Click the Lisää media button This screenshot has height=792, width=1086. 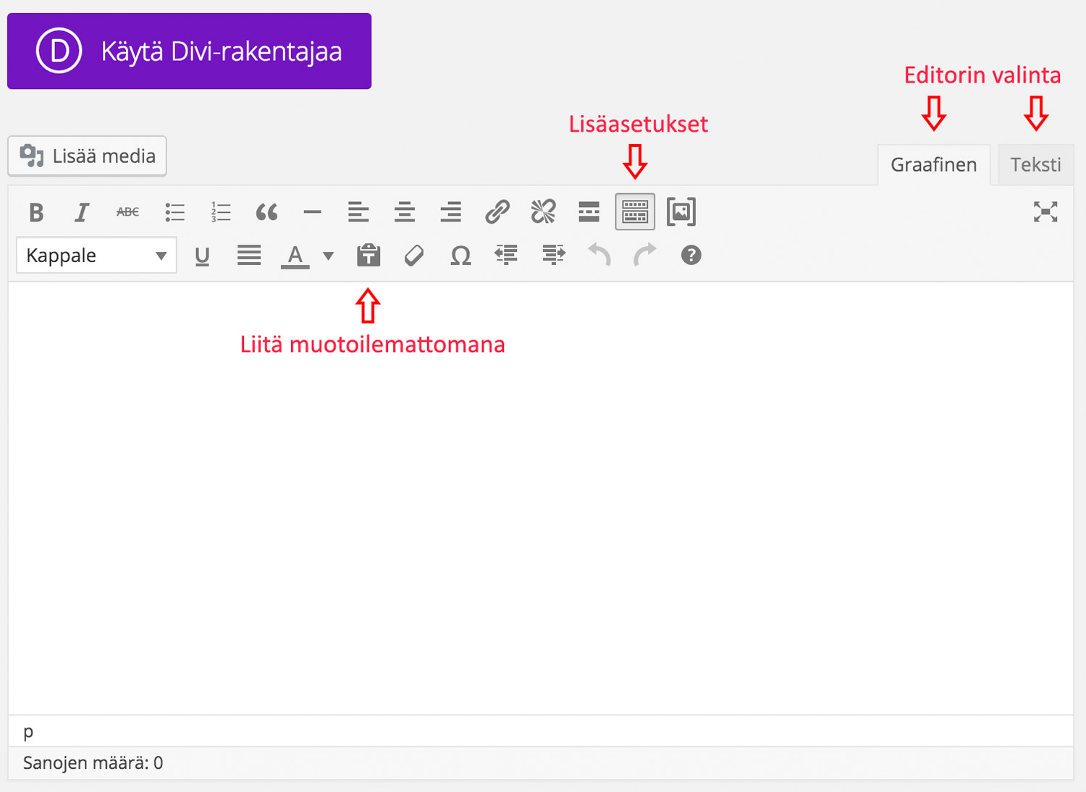(87, 156)
